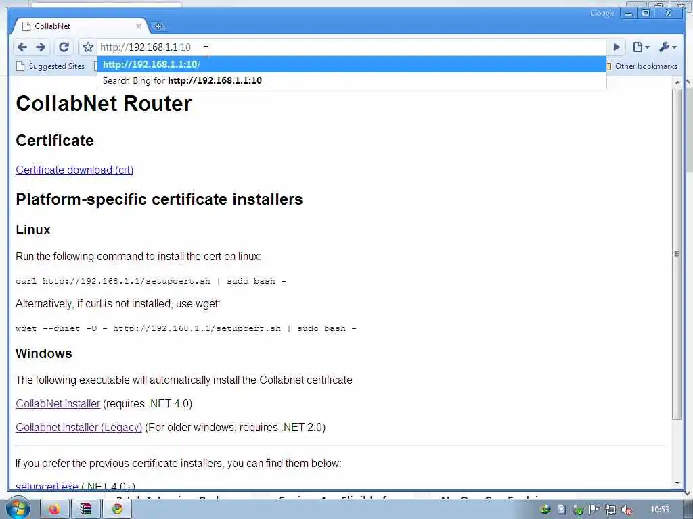
Task: Click the page scrollbar up arrow
Action: (677, 83)
